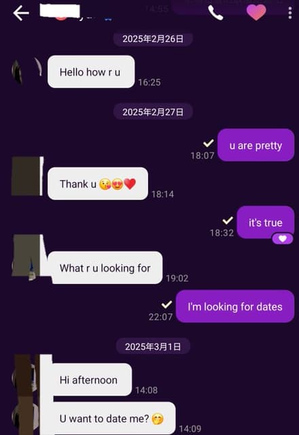Start a call with phone icon
The height and width of the screenshot is (435, 299).
[215, 13]
